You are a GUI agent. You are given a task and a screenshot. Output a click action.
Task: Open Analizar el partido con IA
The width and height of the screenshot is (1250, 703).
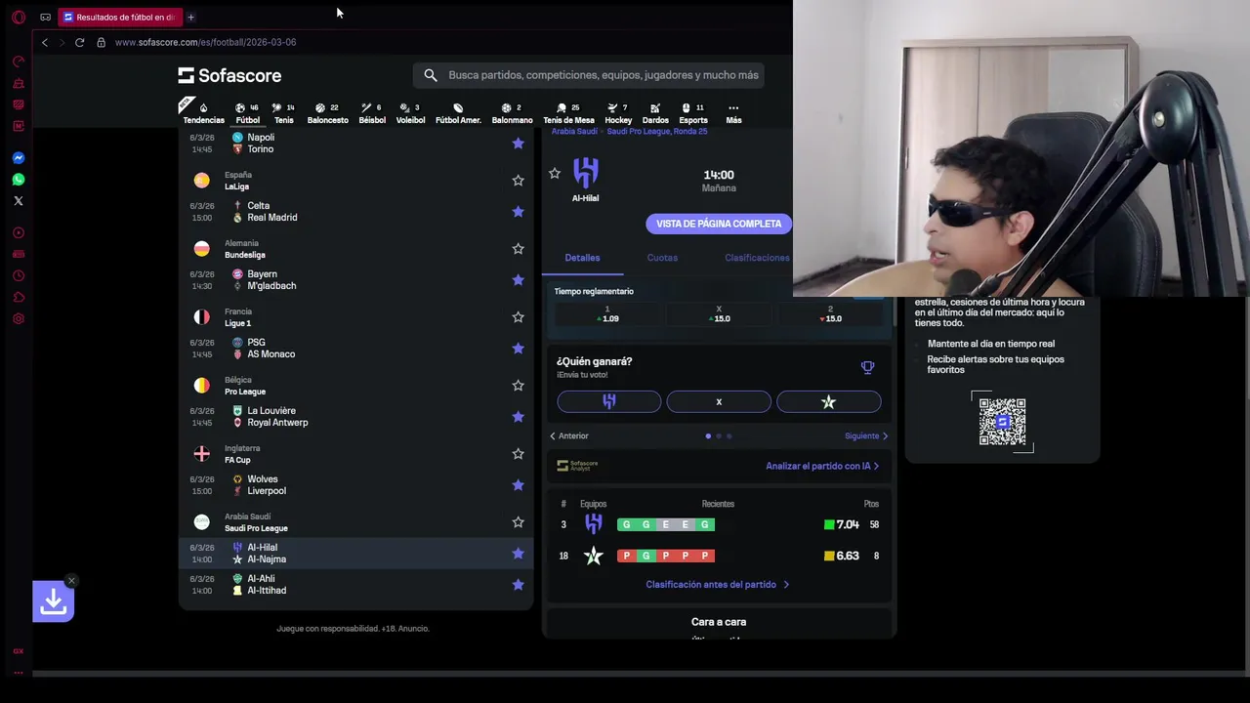coord(822,466)
